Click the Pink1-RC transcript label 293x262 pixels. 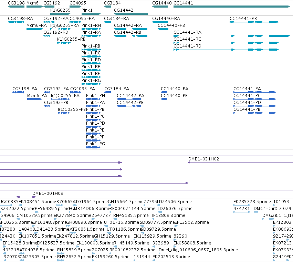point(91,53)
